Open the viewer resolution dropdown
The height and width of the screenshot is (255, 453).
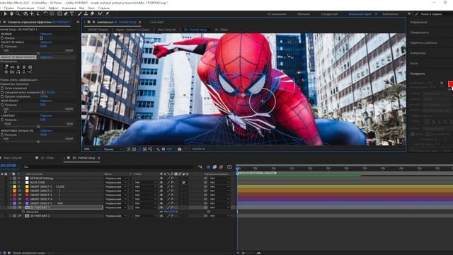(113, 149)
